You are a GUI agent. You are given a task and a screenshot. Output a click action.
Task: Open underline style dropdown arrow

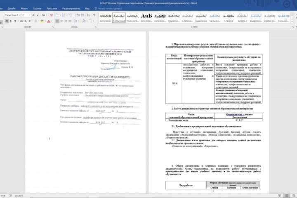(x=18, y=21)
